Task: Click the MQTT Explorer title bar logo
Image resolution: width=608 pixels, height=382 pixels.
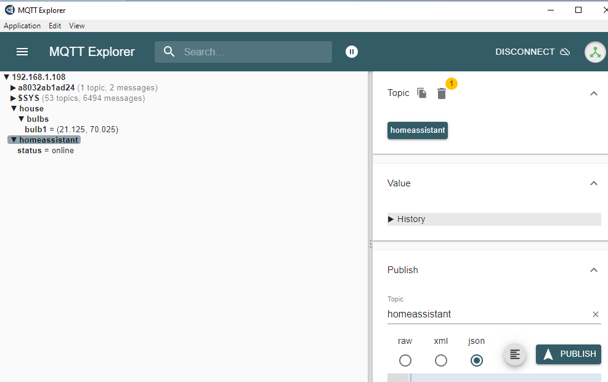Action: [x=10, y=10]
